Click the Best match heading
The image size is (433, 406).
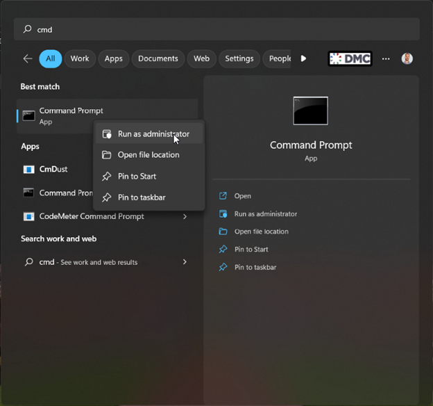(40, 87)
